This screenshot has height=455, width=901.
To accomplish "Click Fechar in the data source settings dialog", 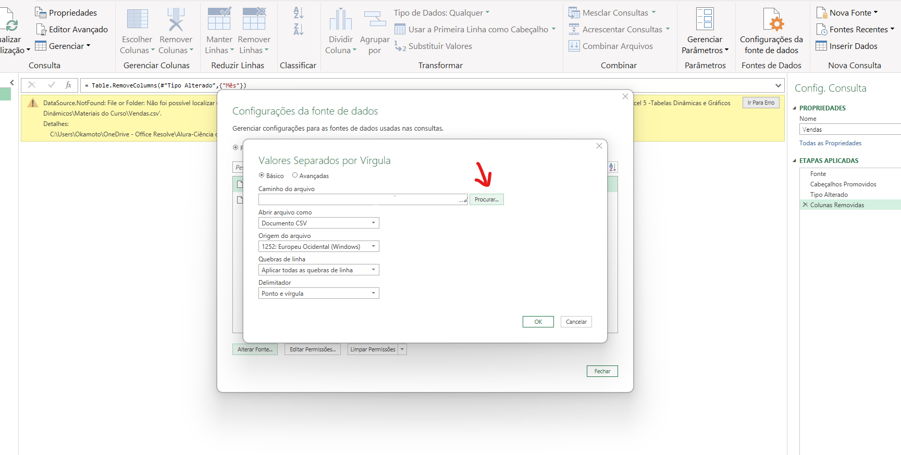I will [x=602, y=371].
